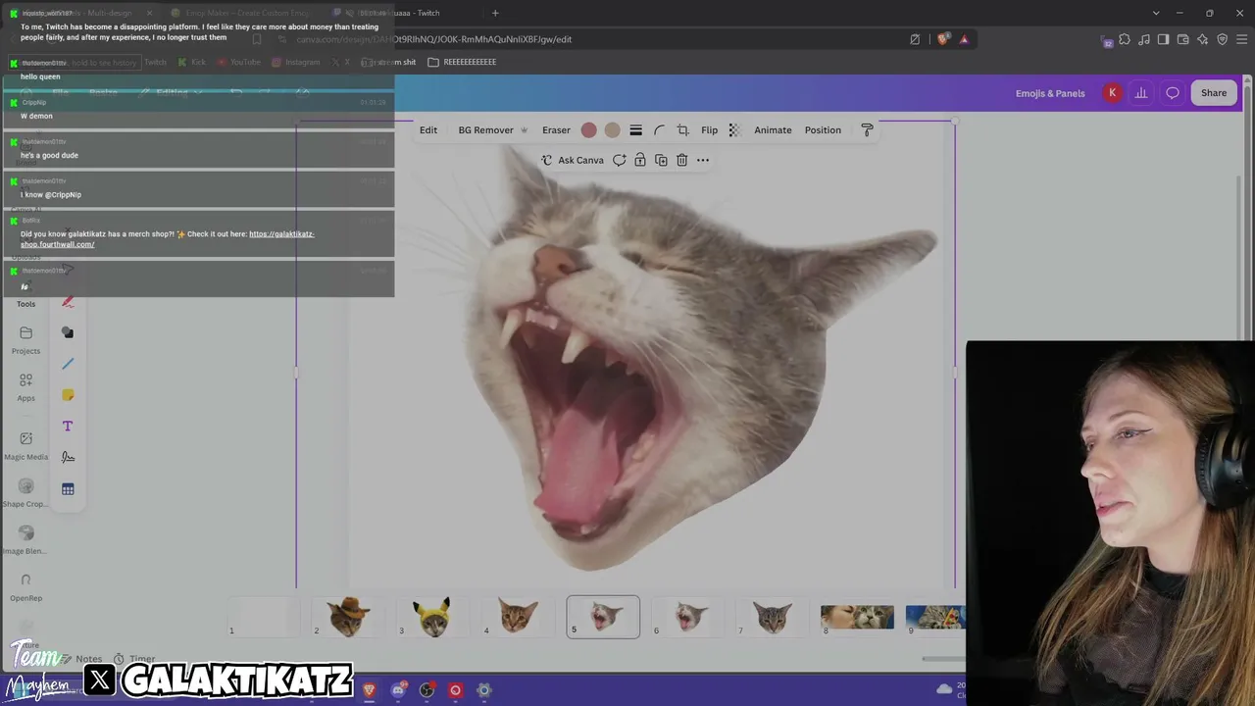
Task: Open the merch shop link in chat
Action: pos(168,239)
